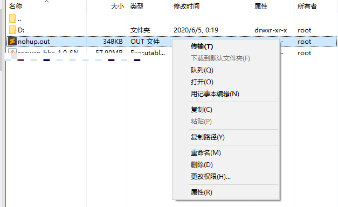
Task: Sort by the 名称 column header
Action: (16, 6)
